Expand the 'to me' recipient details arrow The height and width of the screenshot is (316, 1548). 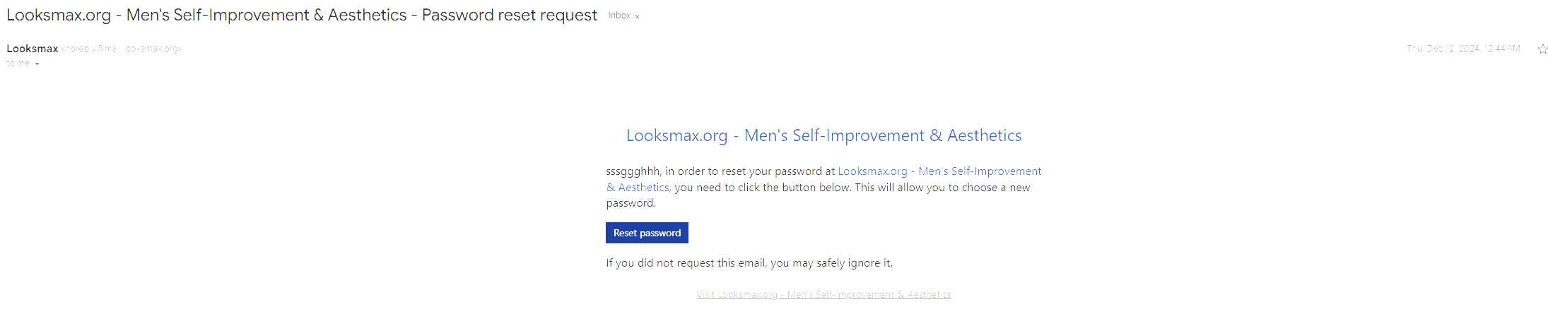[37, 64]
